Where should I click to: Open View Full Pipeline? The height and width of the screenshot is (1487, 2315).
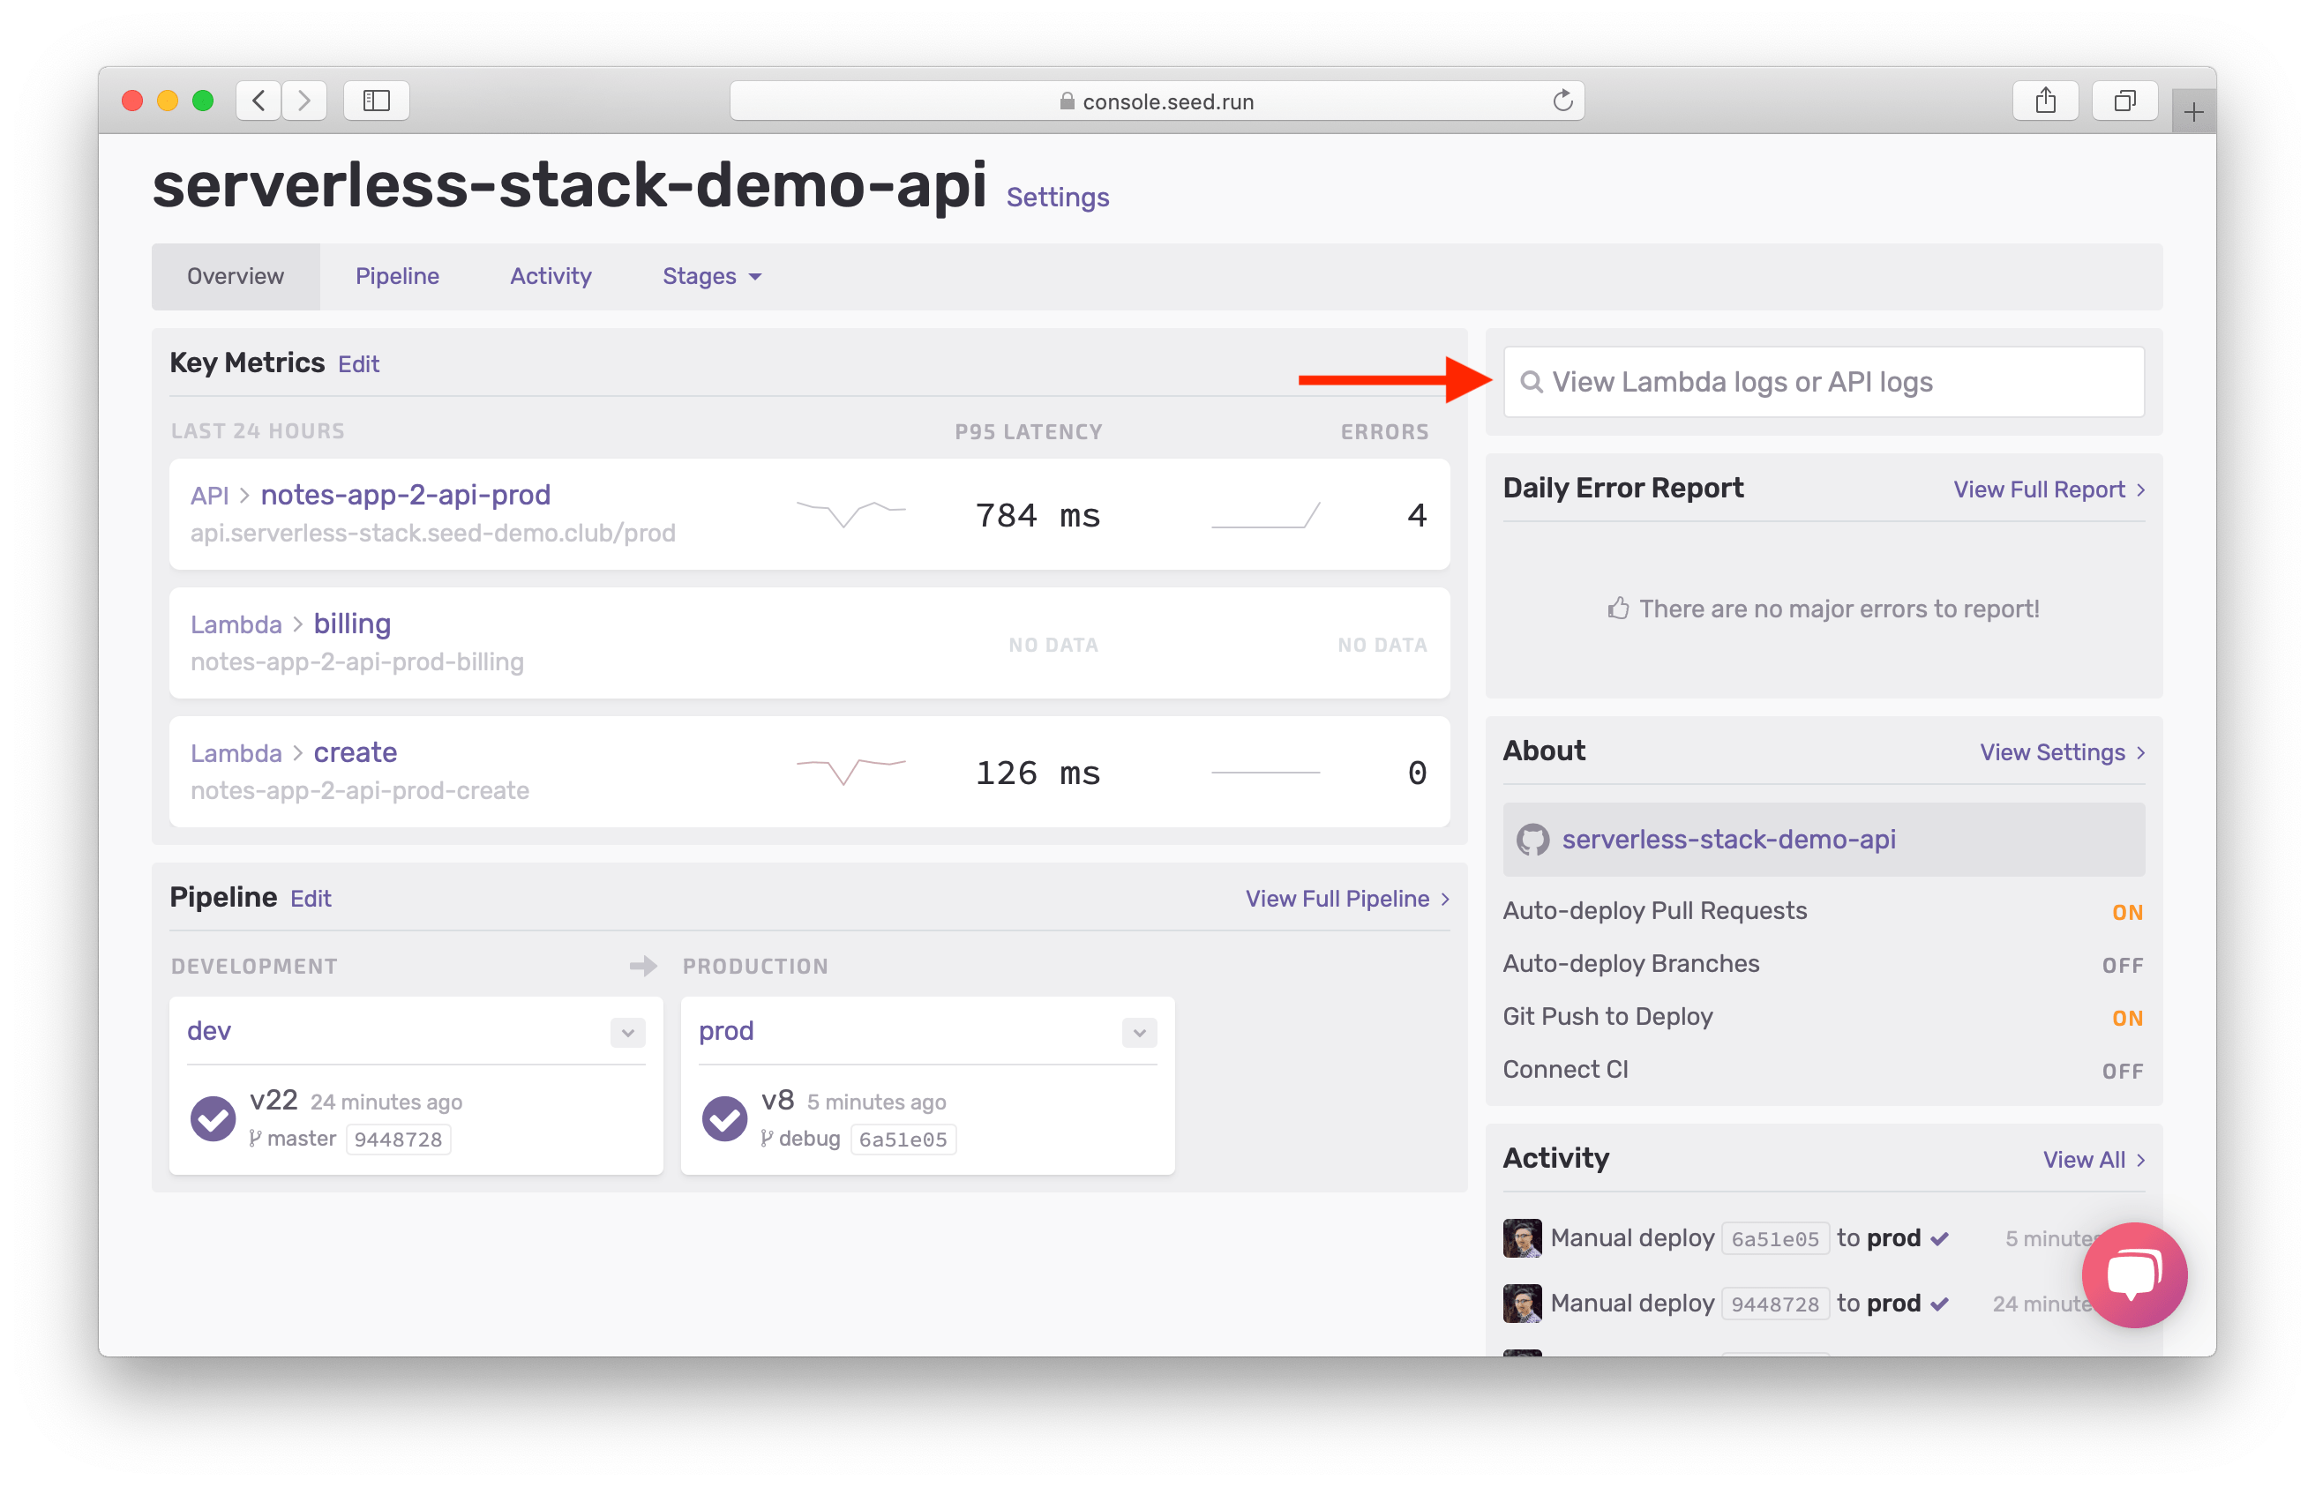1344,898
